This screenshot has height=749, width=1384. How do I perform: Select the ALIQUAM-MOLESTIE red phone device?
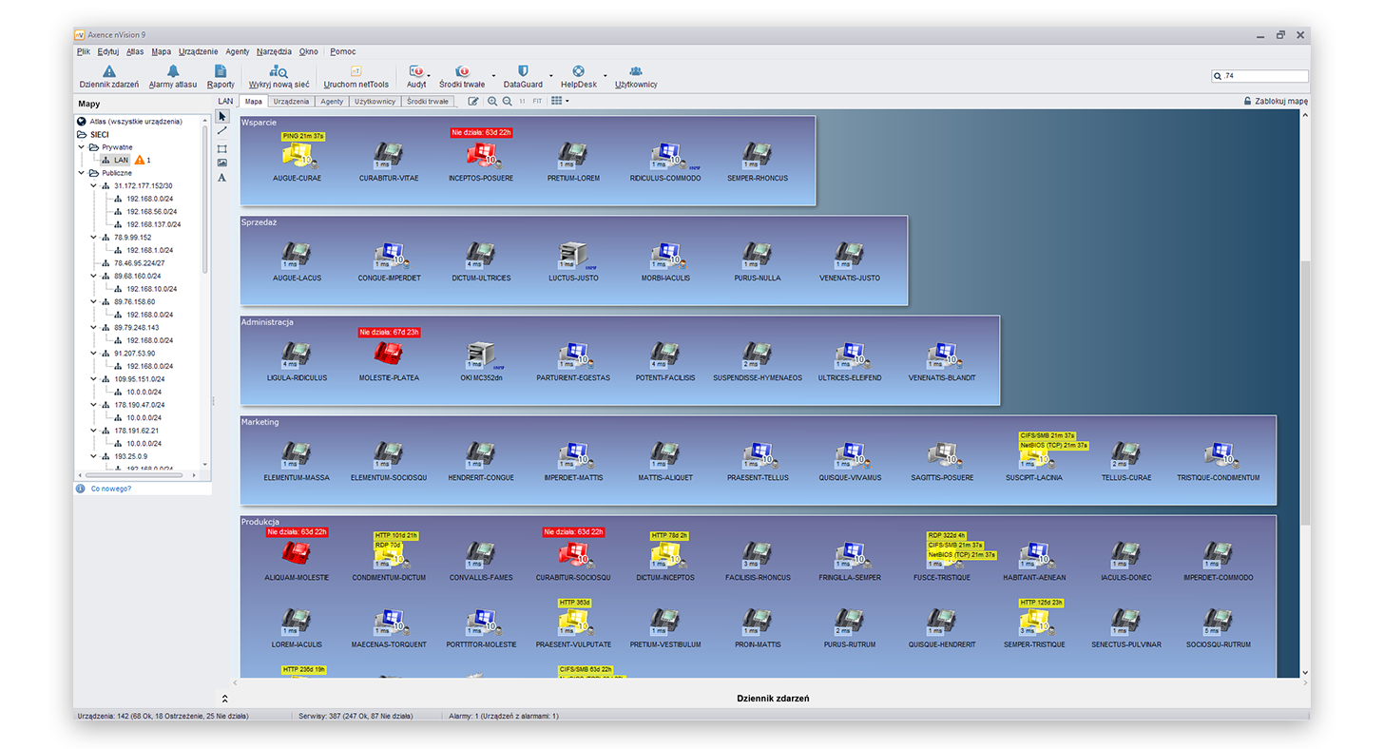point(295,554)
